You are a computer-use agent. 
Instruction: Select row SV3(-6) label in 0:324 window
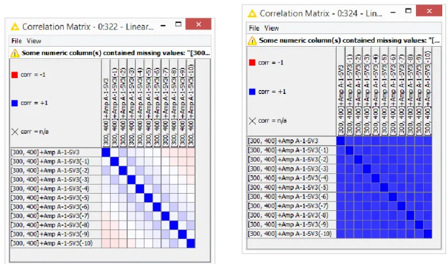pos(291,197)
